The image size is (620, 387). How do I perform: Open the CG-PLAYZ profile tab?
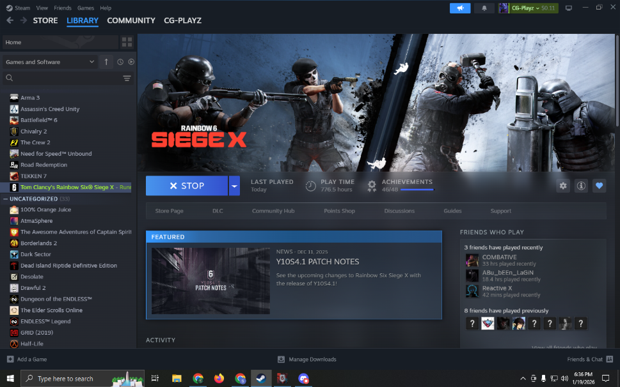pyautogui.click(x=183, y=20)
